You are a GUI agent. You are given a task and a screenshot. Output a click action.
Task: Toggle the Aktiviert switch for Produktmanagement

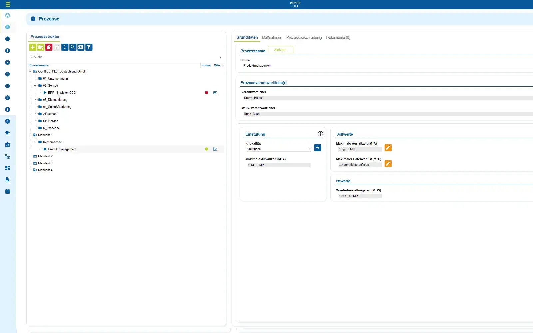tap(280, 49)
